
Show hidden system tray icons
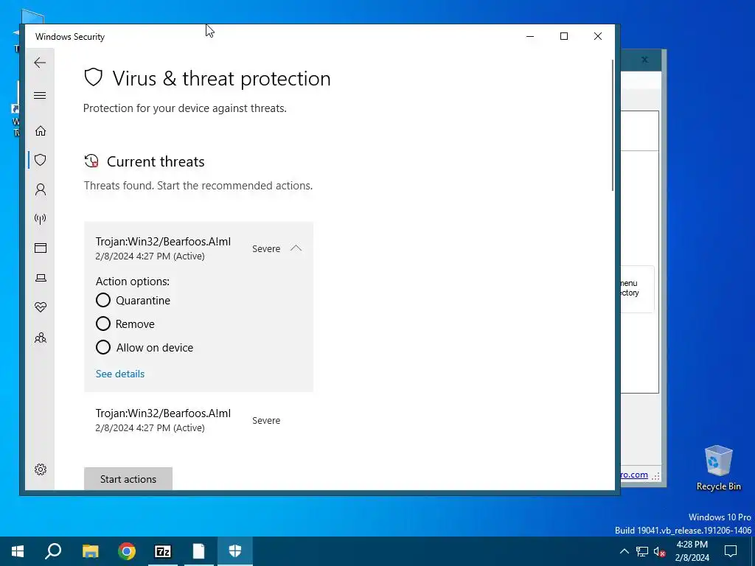point(624,551)
